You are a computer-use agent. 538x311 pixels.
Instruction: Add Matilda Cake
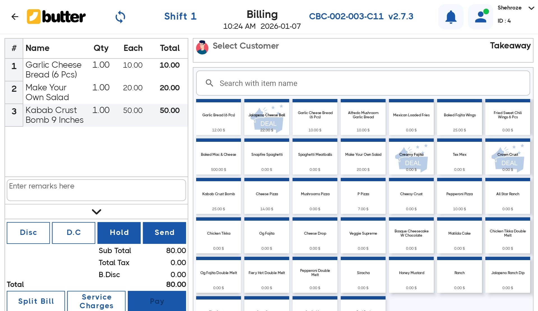(x=460, y=236)
